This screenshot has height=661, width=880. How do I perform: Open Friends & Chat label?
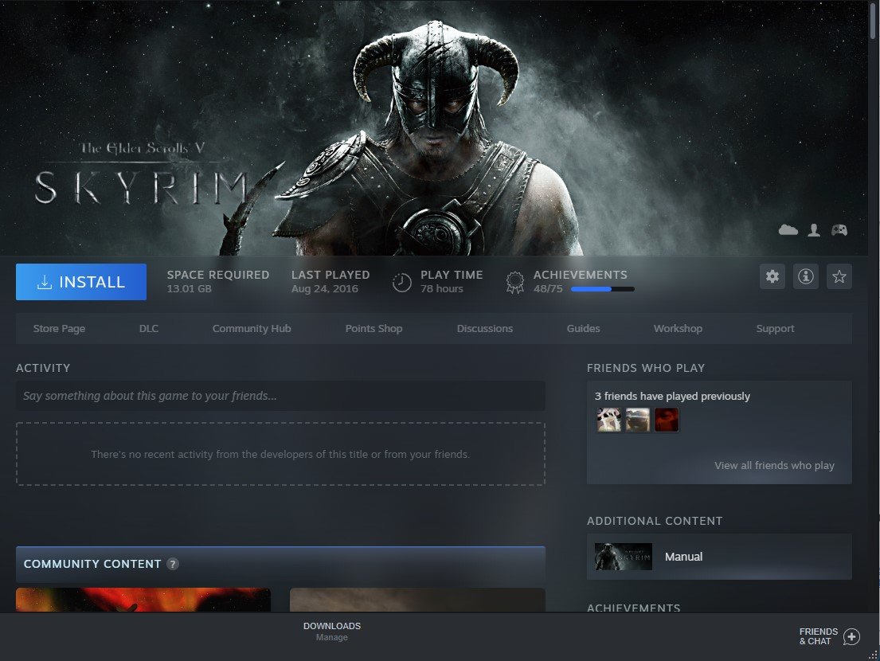(x=818, y=636)
